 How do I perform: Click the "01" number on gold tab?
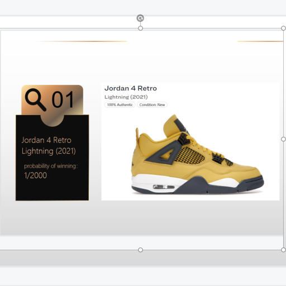[x=63, y=100]
